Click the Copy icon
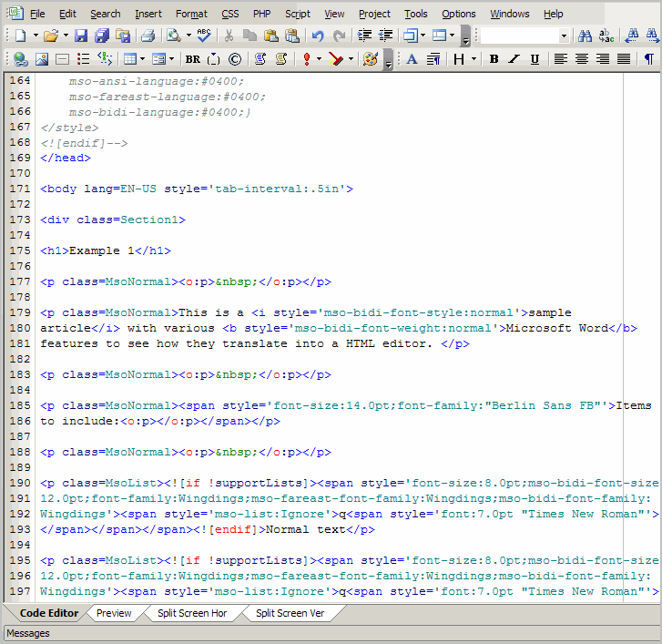The height and width of the screenshot is (644, 662). (250, 36)
